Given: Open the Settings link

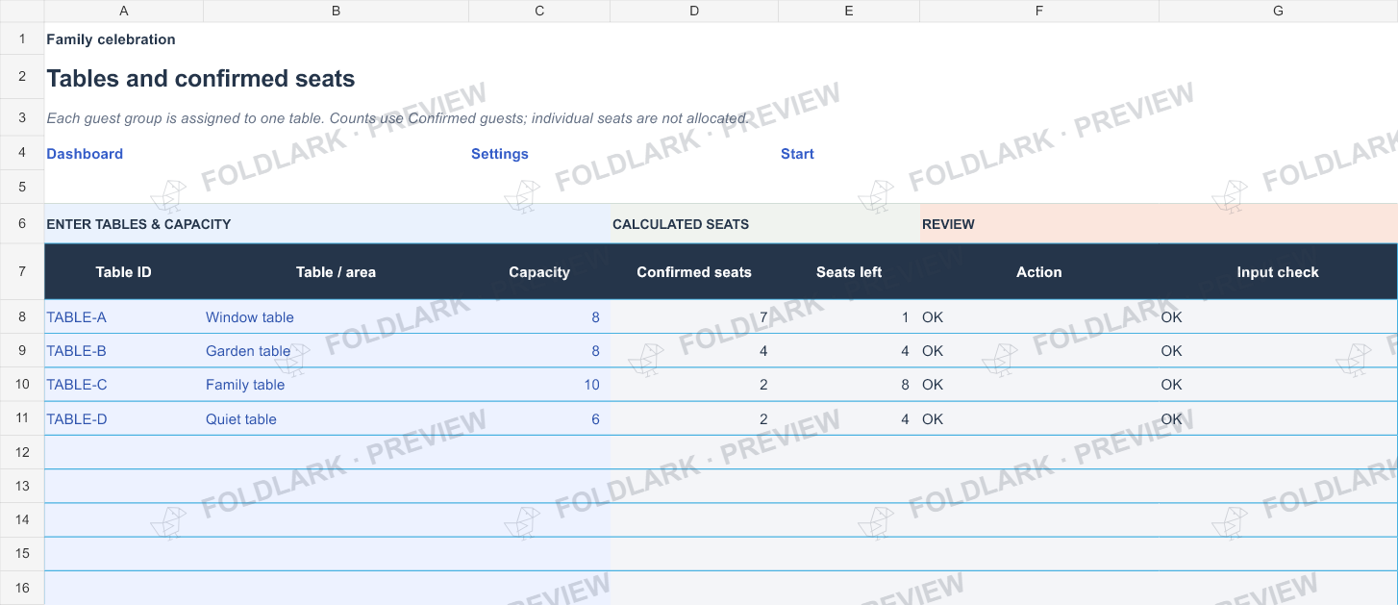Looking at the screenshot, I should tap(500, 154).
